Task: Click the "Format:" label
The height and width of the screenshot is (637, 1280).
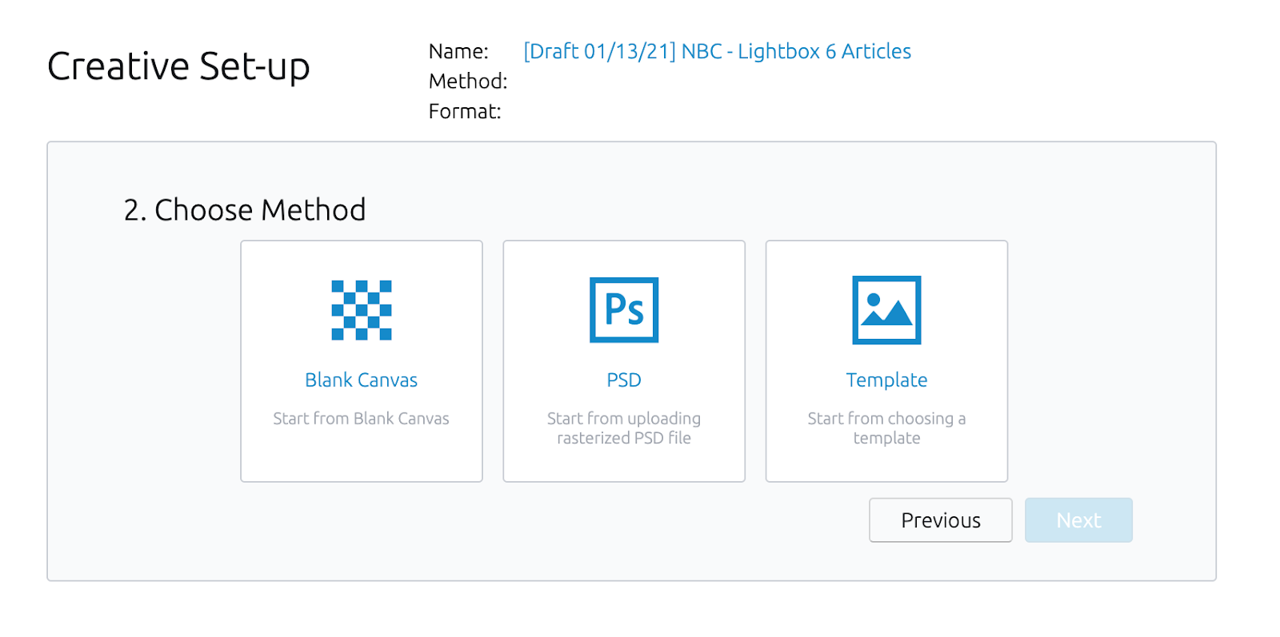Action: (465, 112)
